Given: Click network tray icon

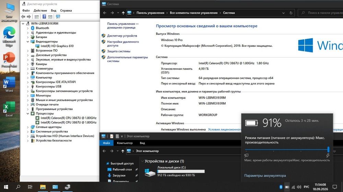Looking at the screenshot, I should pos(293,187).
